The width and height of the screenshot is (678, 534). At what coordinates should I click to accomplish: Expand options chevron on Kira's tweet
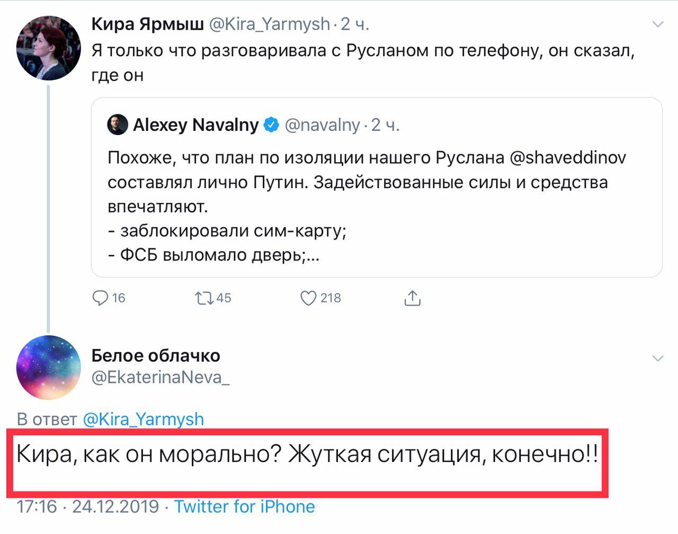[657, 24]
